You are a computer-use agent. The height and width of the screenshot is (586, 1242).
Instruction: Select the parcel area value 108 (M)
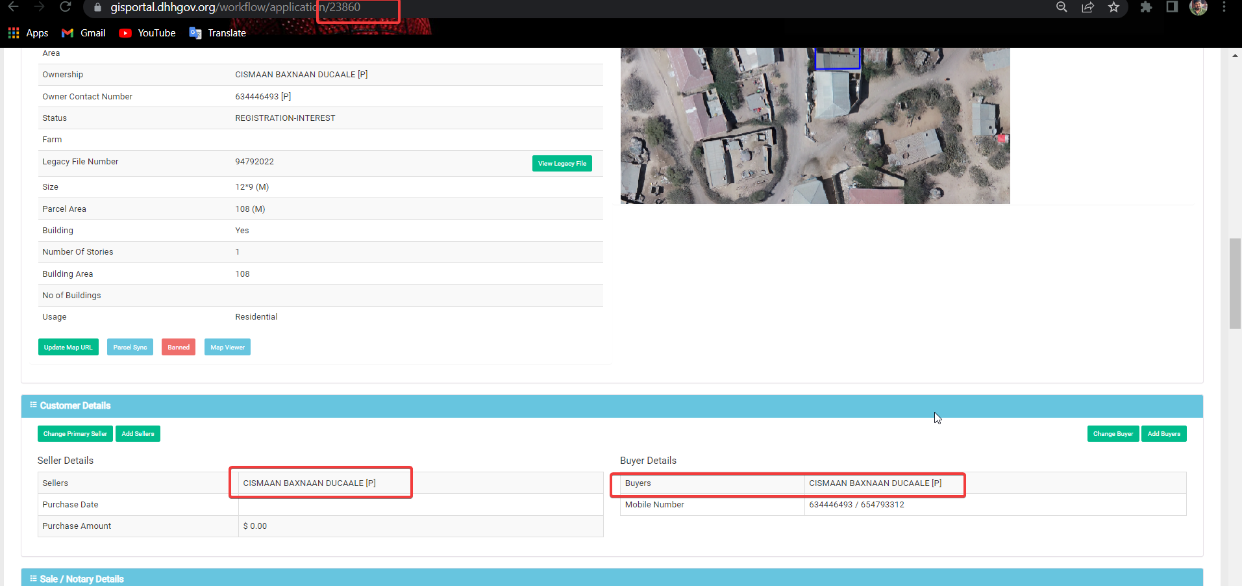250,209
